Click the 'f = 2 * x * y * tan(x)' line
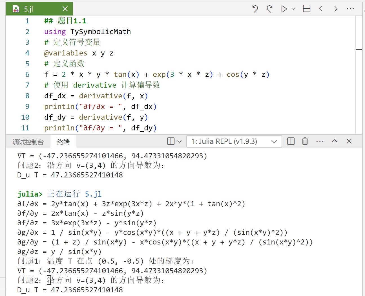 click(x=157, y=74)
